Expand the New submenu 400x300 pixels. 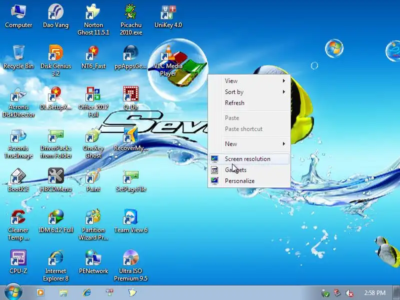249,144
